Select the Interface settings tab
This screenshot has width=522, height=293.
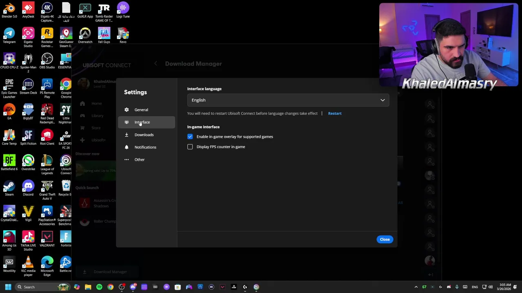[x=146, y=122]
